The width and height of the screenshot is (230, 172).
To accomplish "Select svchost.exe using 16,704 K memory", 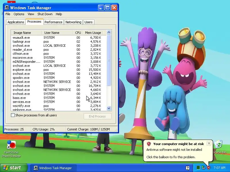I will tap(59, 86).
